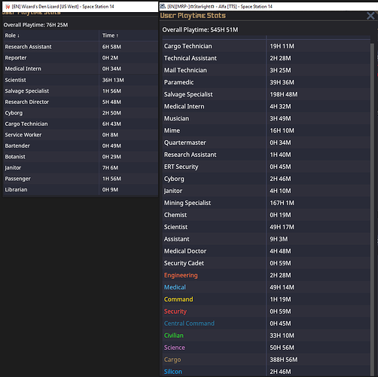The width and height of the screenshot is (378, 377).
Task: Select the Research Director row
Action: (81, 102)
